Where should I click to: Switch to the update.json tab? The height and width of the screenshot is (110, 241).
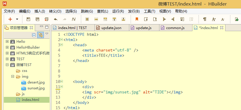point(112,28)
